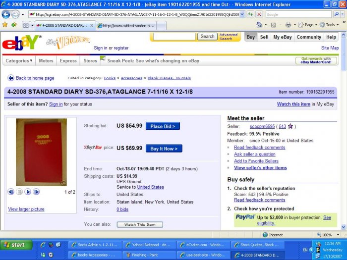Expand the Categories dropdown menu
The image size is (347, 260).
click(19, 60)
